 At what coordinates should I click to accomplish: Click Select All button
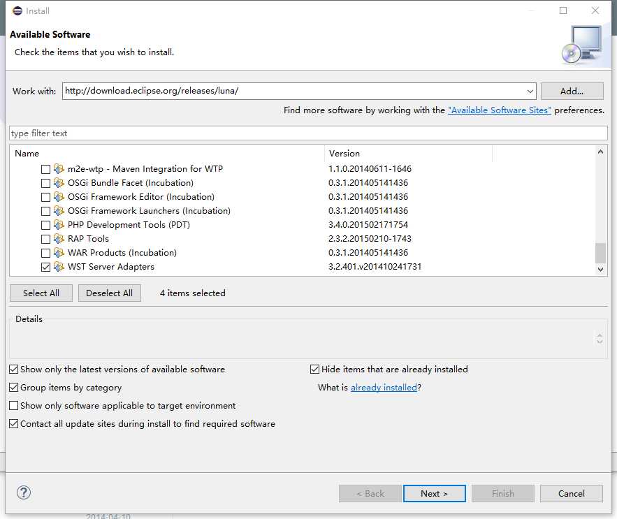(41, 293)
